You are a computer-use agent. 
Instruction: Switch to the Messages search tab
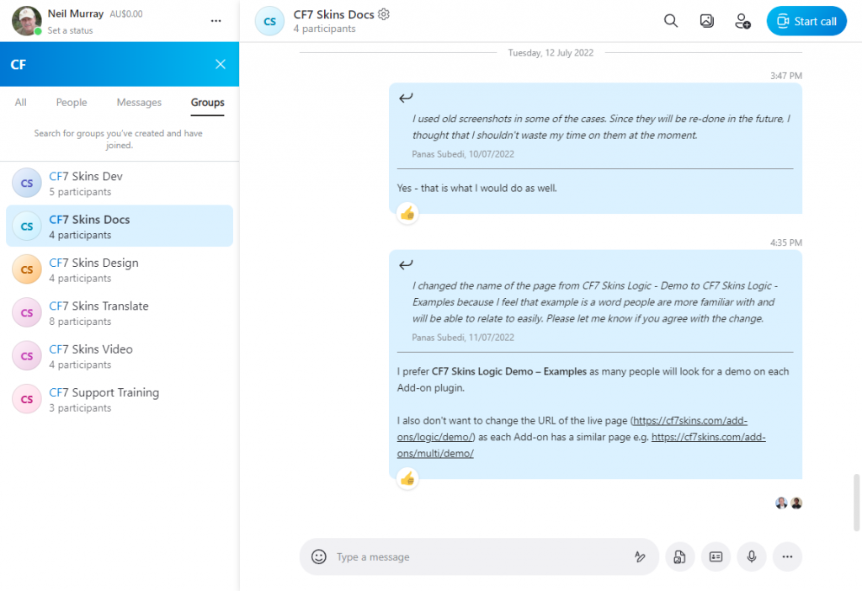[x=139, y=103]
